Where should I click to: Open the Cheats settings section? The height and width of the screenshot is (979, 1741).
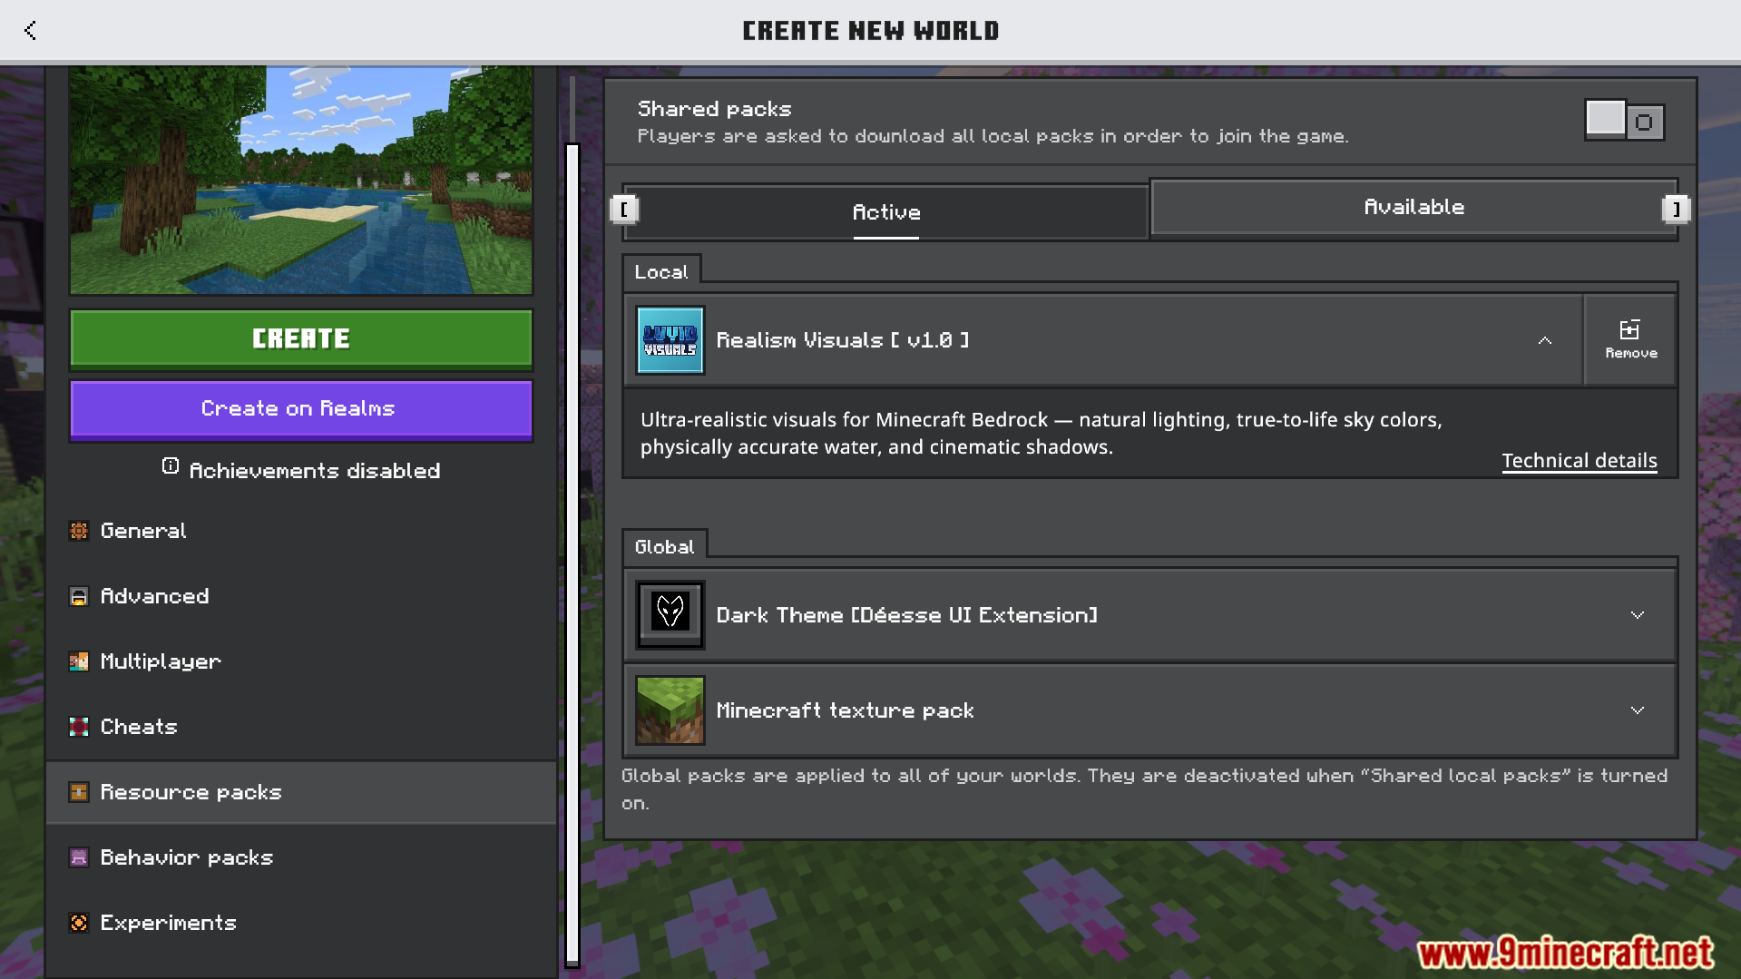tap(301, 727)
